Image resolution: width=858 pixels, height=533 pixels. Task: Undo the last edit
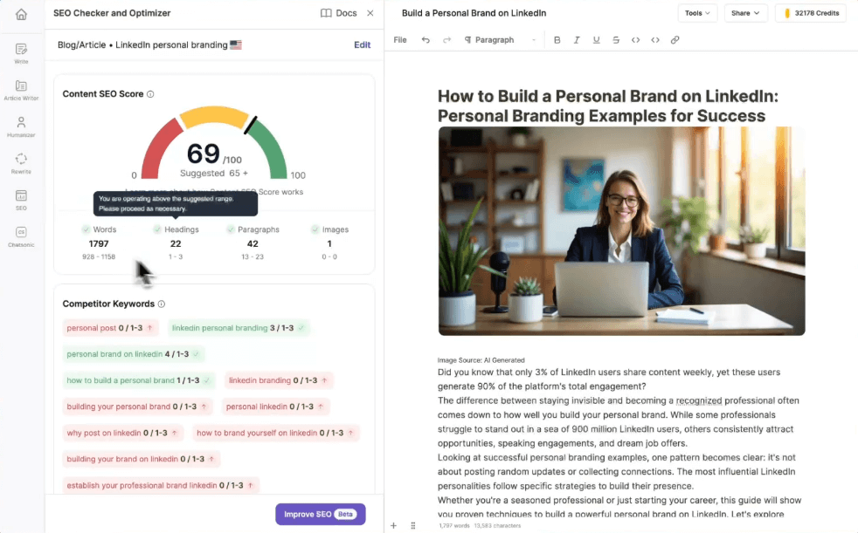(x=426, y=40)
